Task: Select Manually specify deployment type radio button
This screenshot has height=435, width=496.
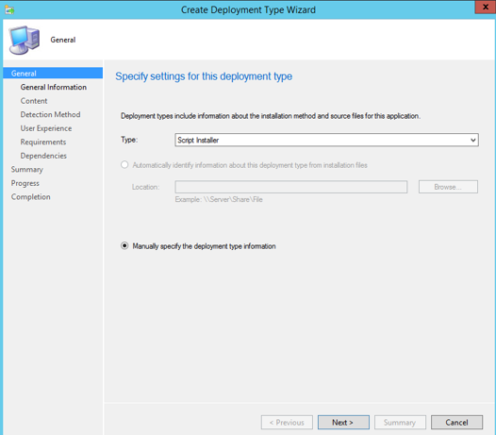Action: (124, 245)
